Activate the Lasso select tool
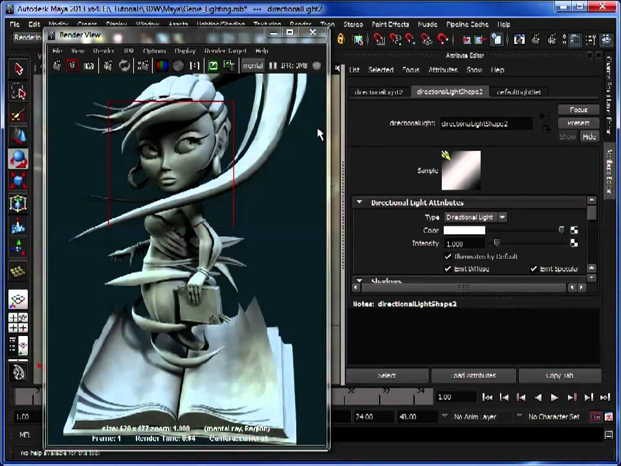 click(x=18, y=92)
